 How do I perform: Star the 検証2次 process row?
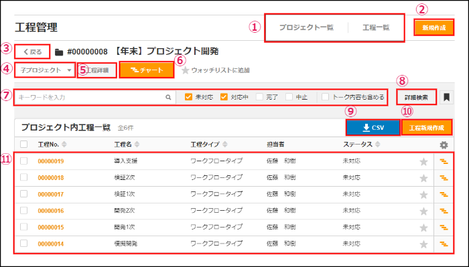point(423,178)
